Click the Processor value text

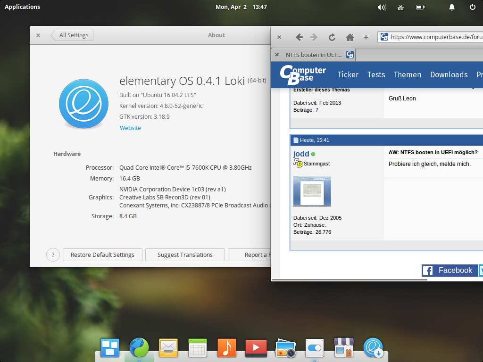click(185, 167)
